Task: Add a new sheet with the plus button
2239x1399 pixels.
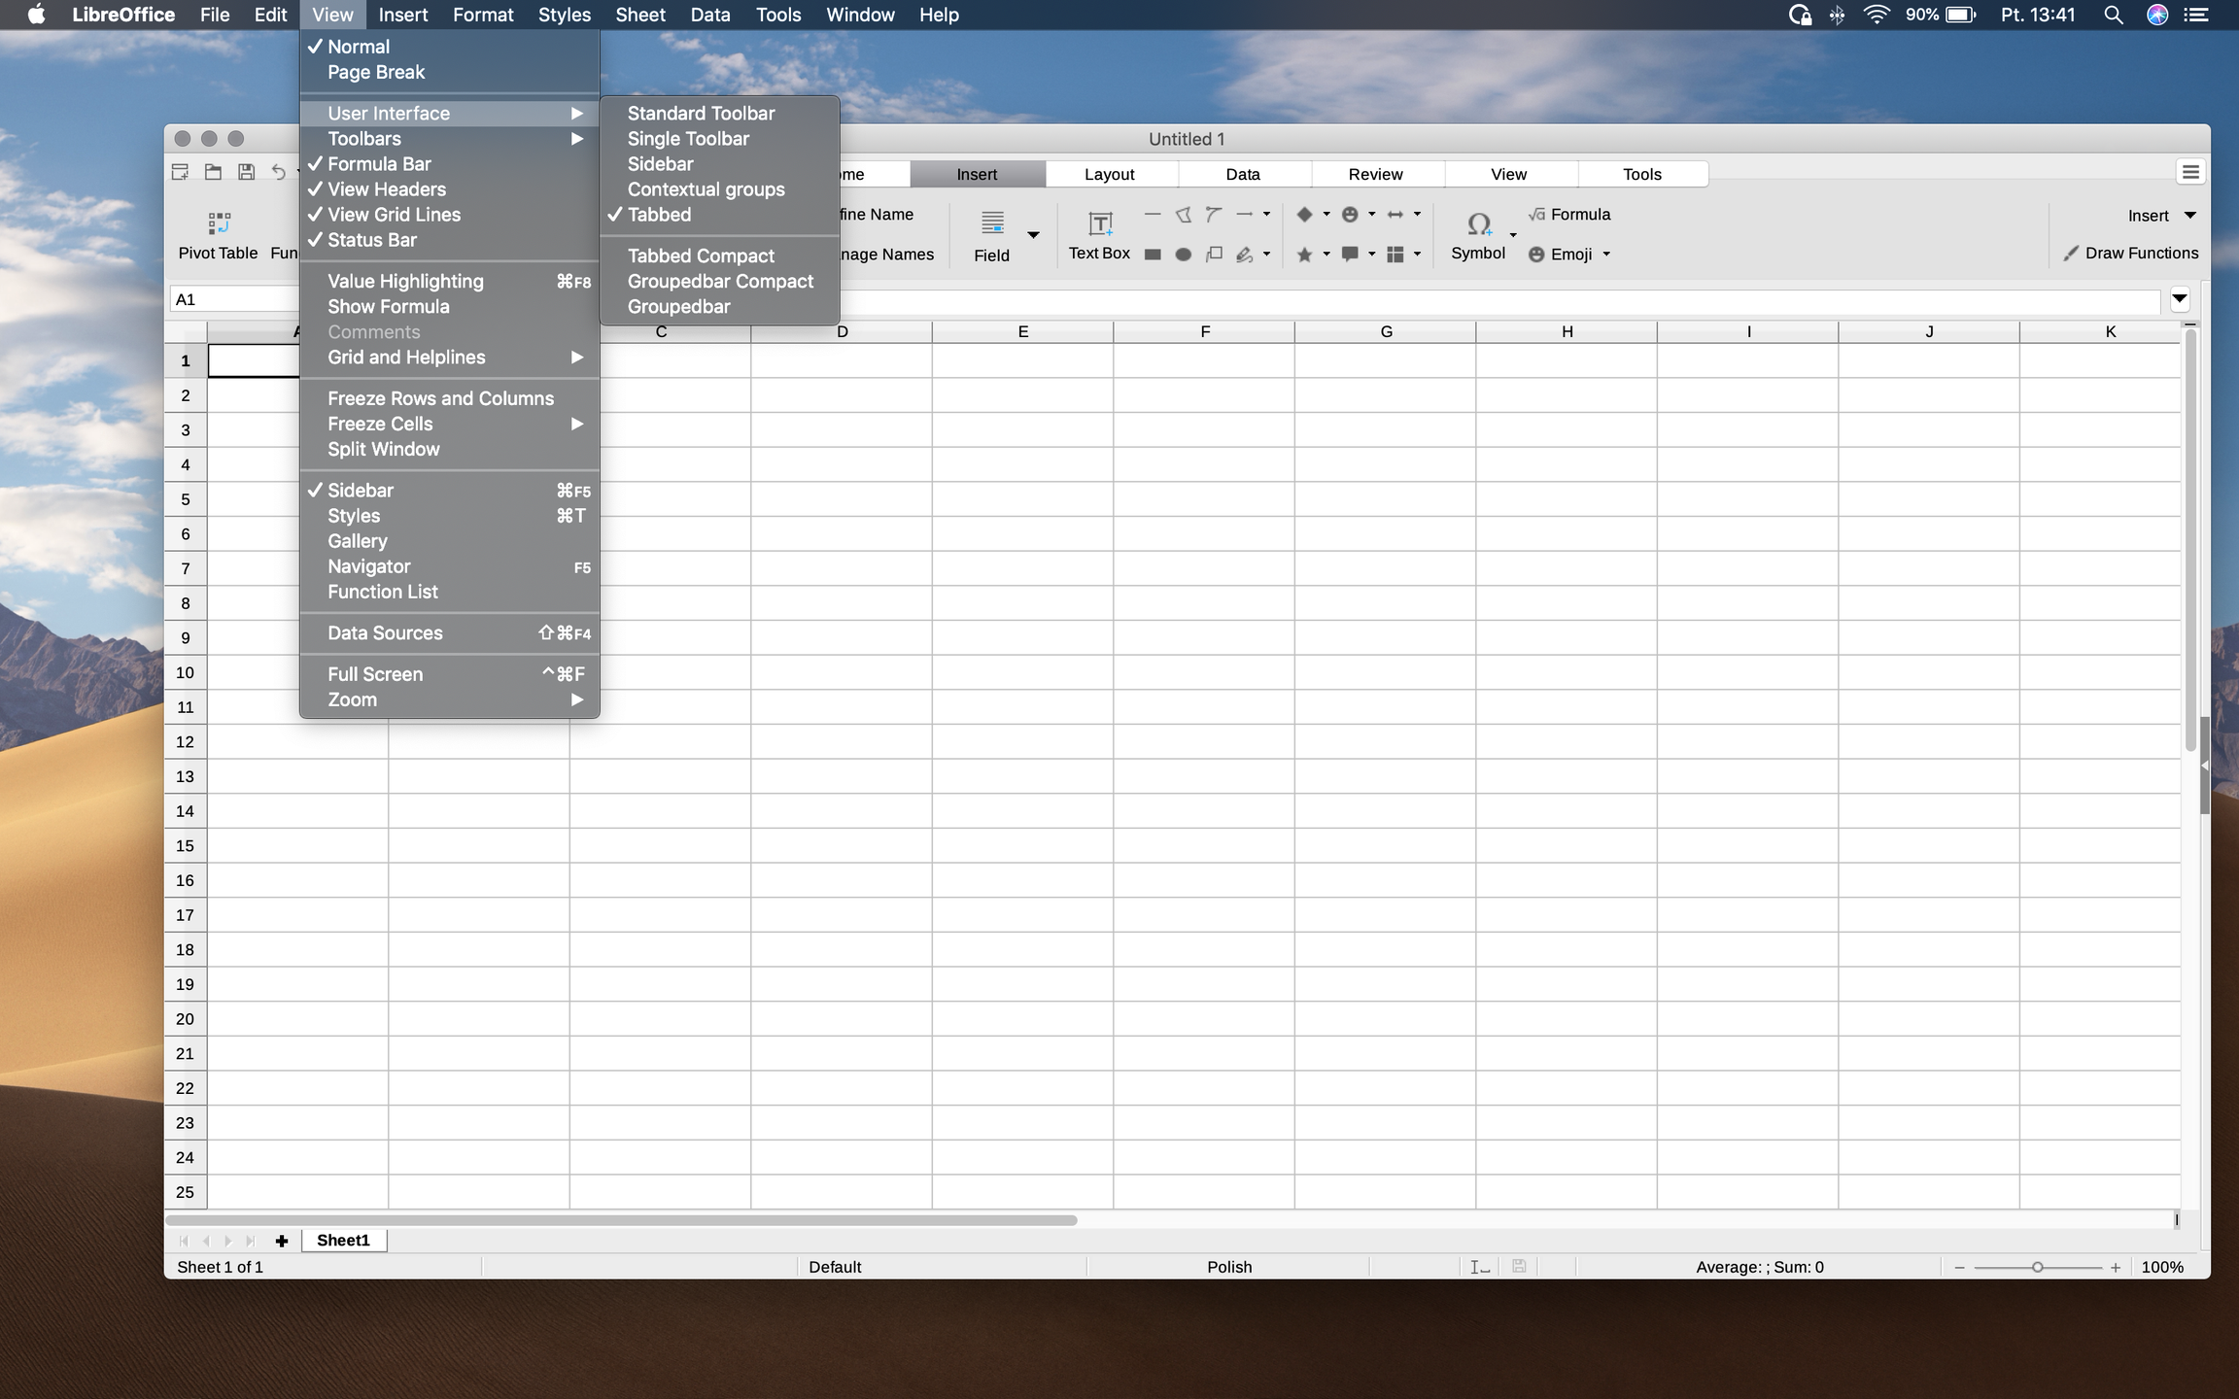Action: 282,1241
